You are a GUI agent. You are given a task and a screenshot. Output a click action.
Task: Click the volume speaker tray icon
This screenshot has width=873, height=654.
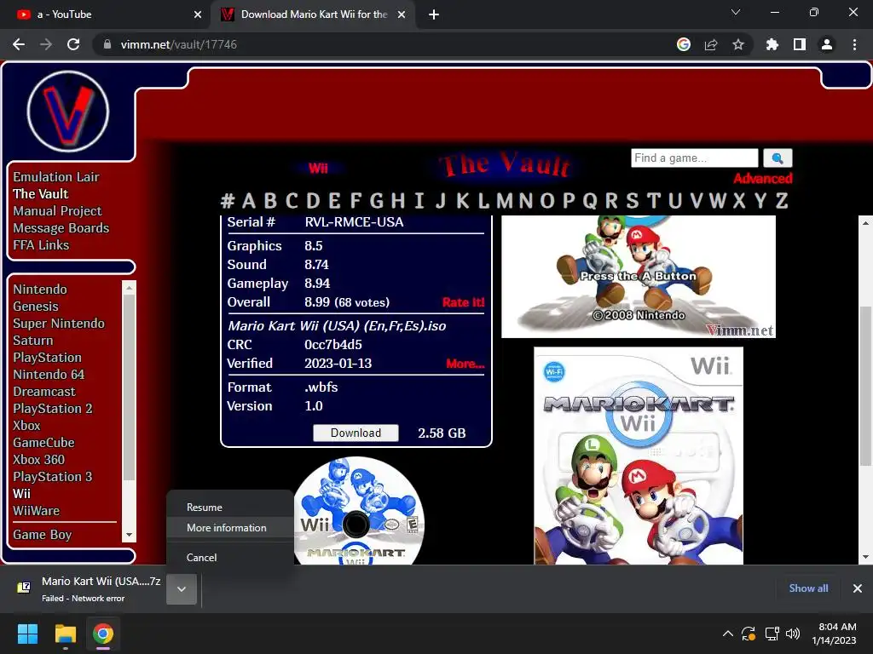click(792, 634)
